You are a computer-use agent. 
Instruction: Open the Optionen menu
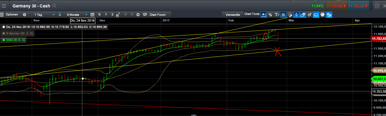click(x=12, y=15)
